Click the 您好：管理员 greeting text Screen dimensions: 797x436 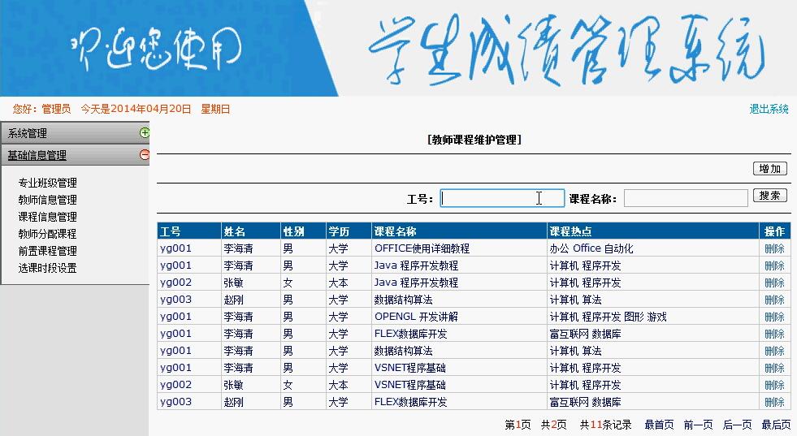[41, 109]
